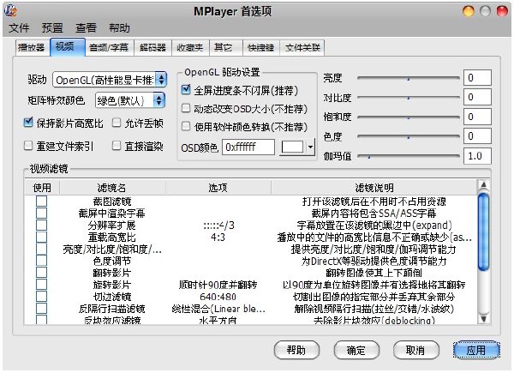Click the filter list scroll down arrow
The height and width of the screenshot is (373, 514).
(483, 318)
